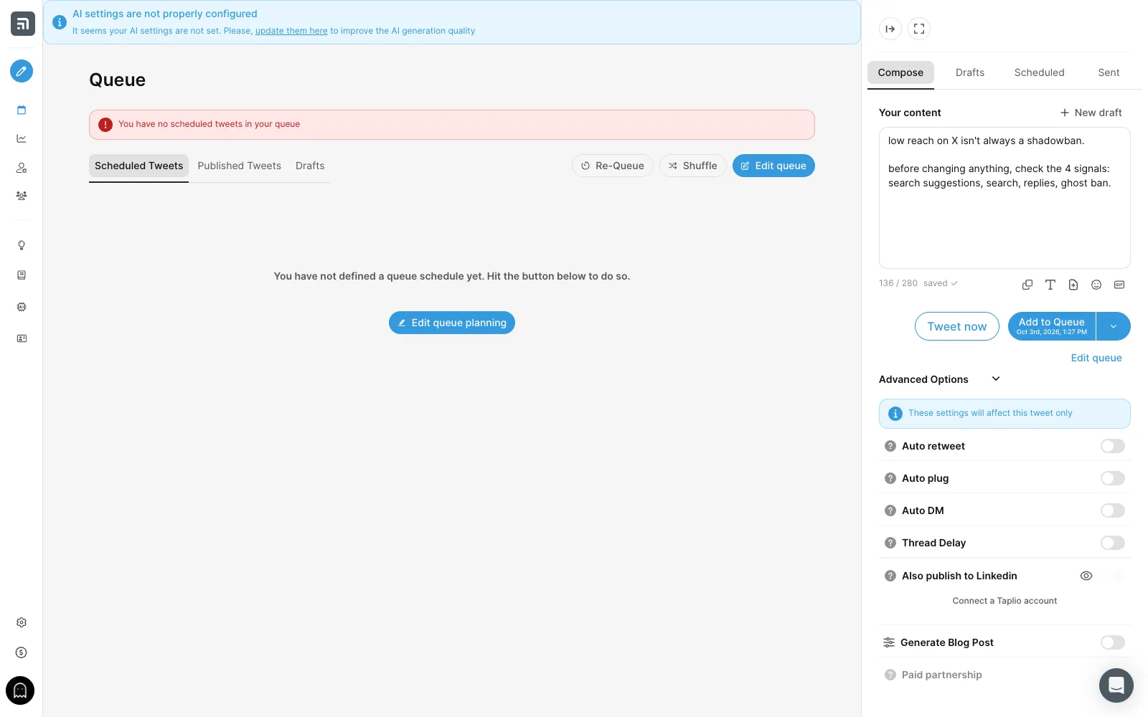1148x717 pixels.
Task: Click the ghost avatar profile icon
Action: pos(20,690)
